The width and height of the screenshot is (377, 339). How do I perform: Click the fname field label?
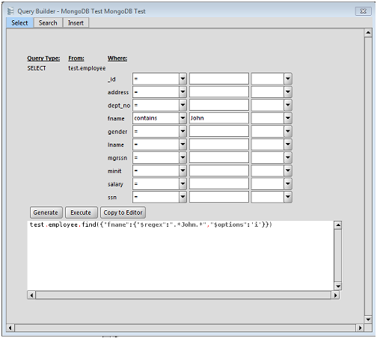click(x=116, y=118)
